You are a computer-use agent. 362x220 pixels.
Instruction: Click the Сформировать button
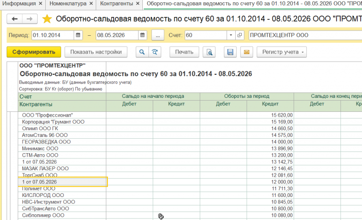click(34, 52)
